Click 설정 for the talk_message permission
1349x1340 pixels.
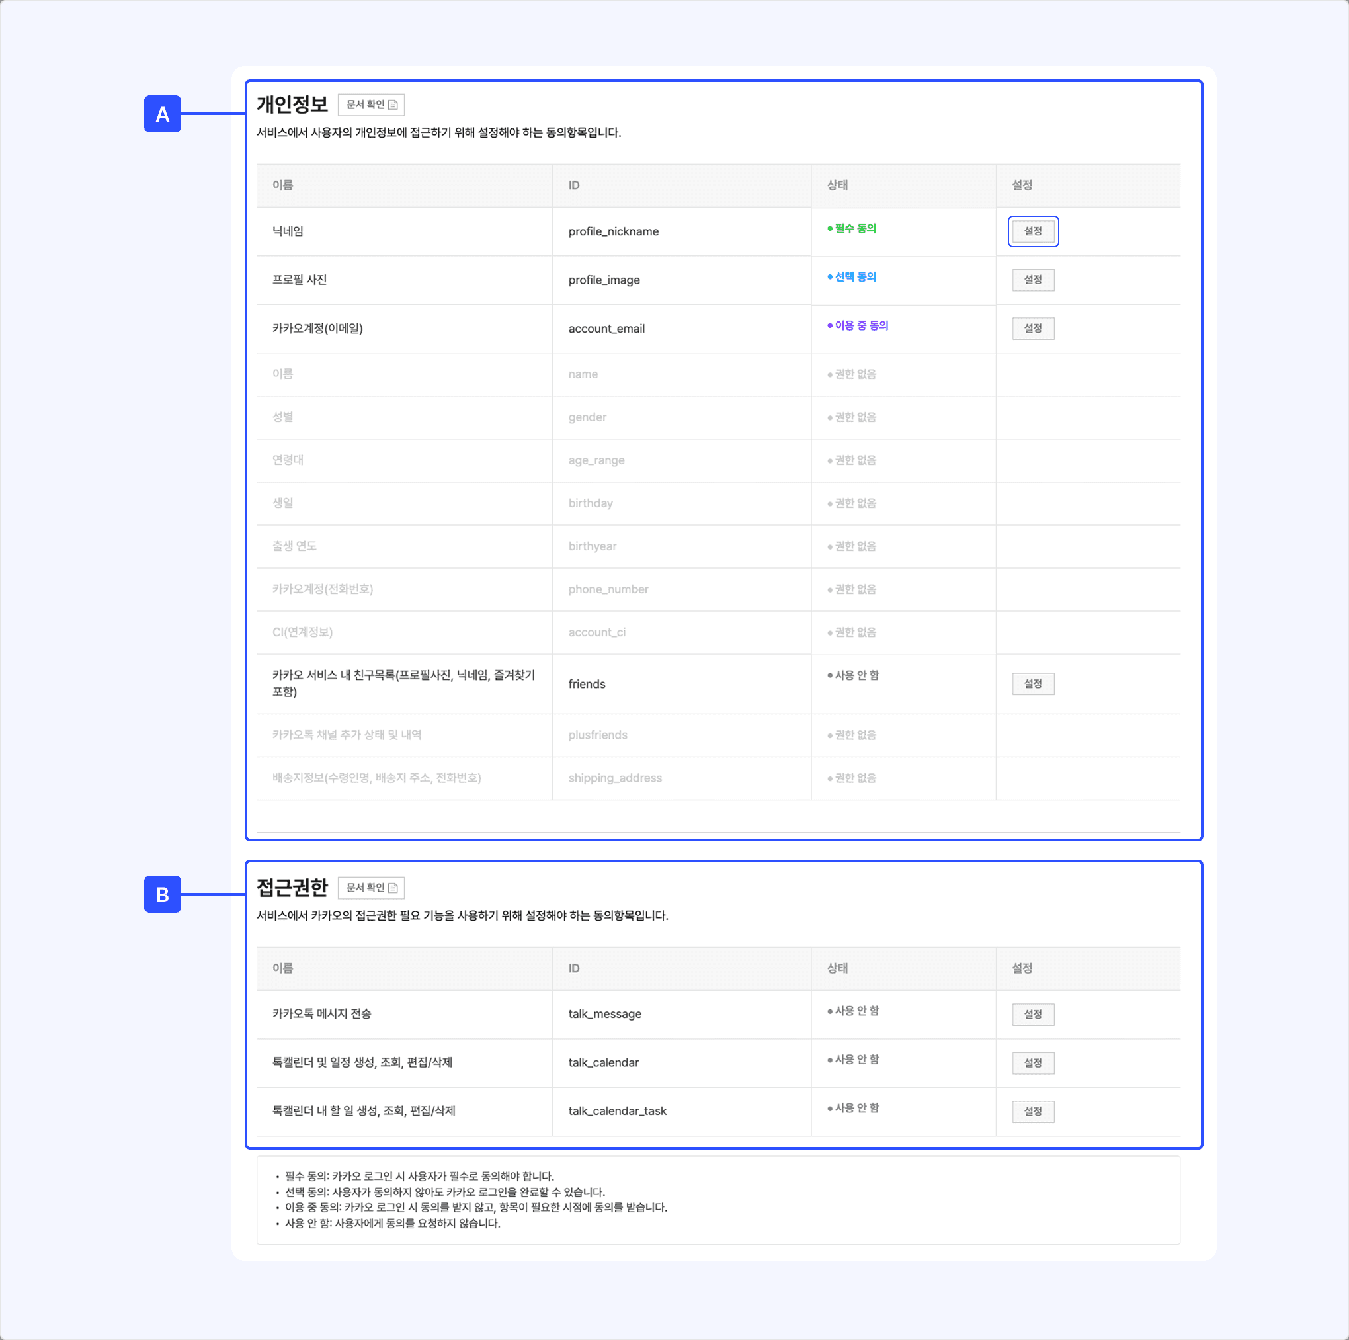pos(1032,1014)
